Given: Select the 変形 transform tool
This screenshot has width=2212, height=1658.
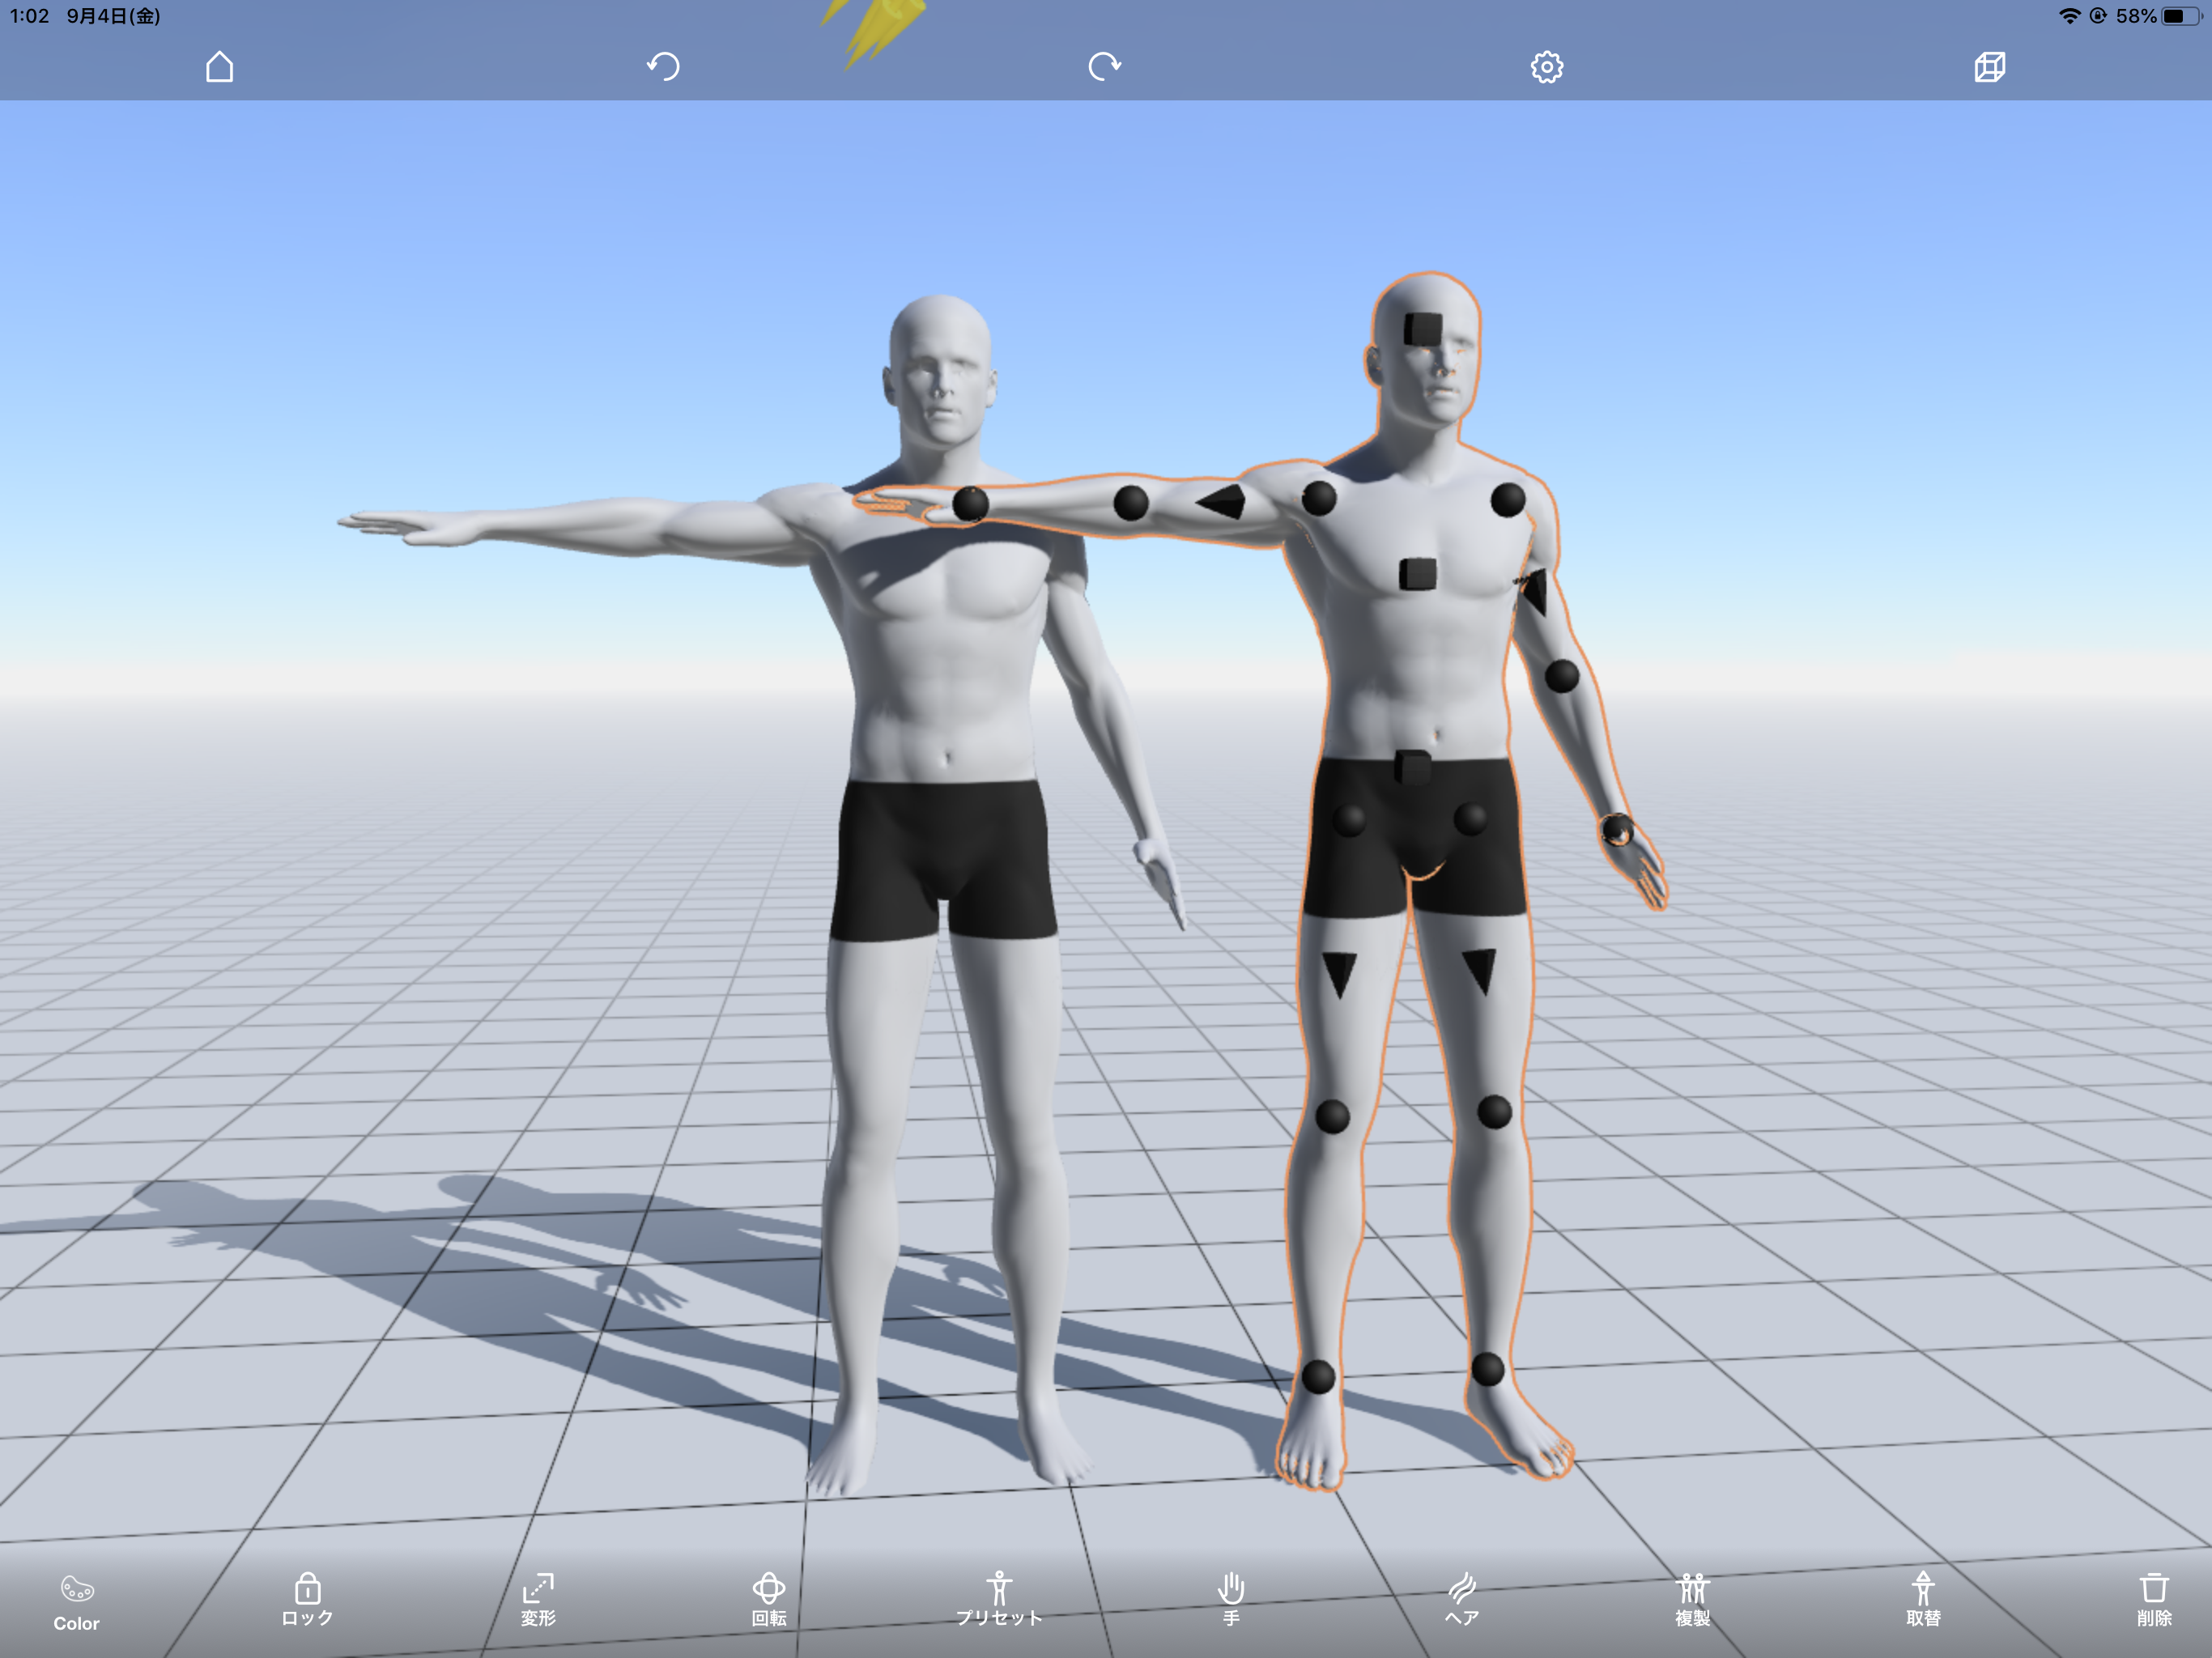Looking at the screenshot, I should point(538,1599).
